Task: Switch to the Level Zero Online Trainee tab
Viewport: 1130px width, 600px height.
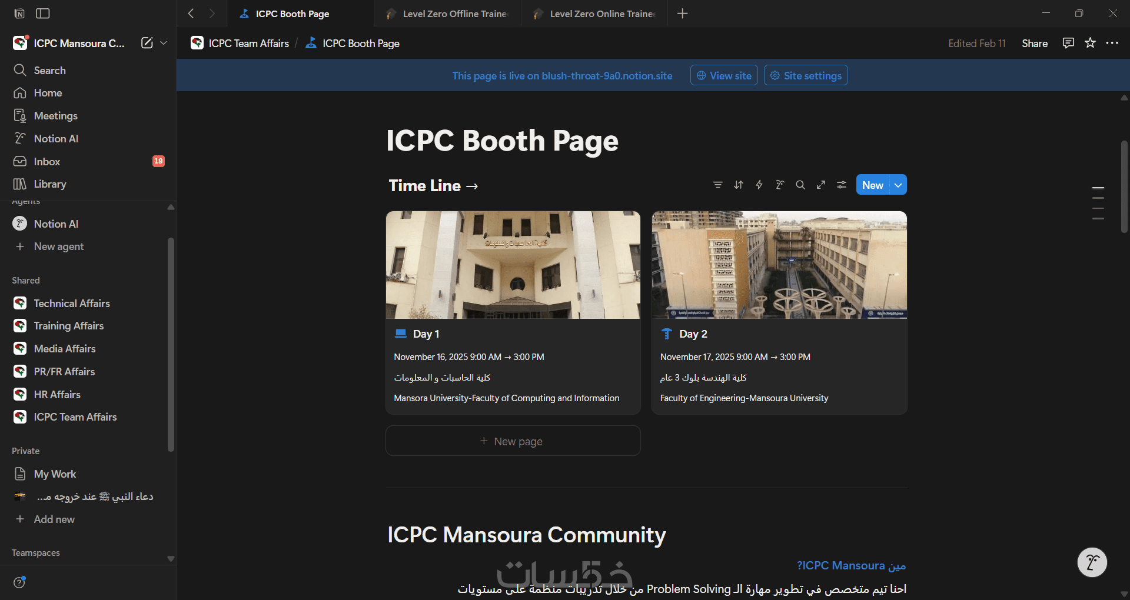Action: (x=594, y=14)
